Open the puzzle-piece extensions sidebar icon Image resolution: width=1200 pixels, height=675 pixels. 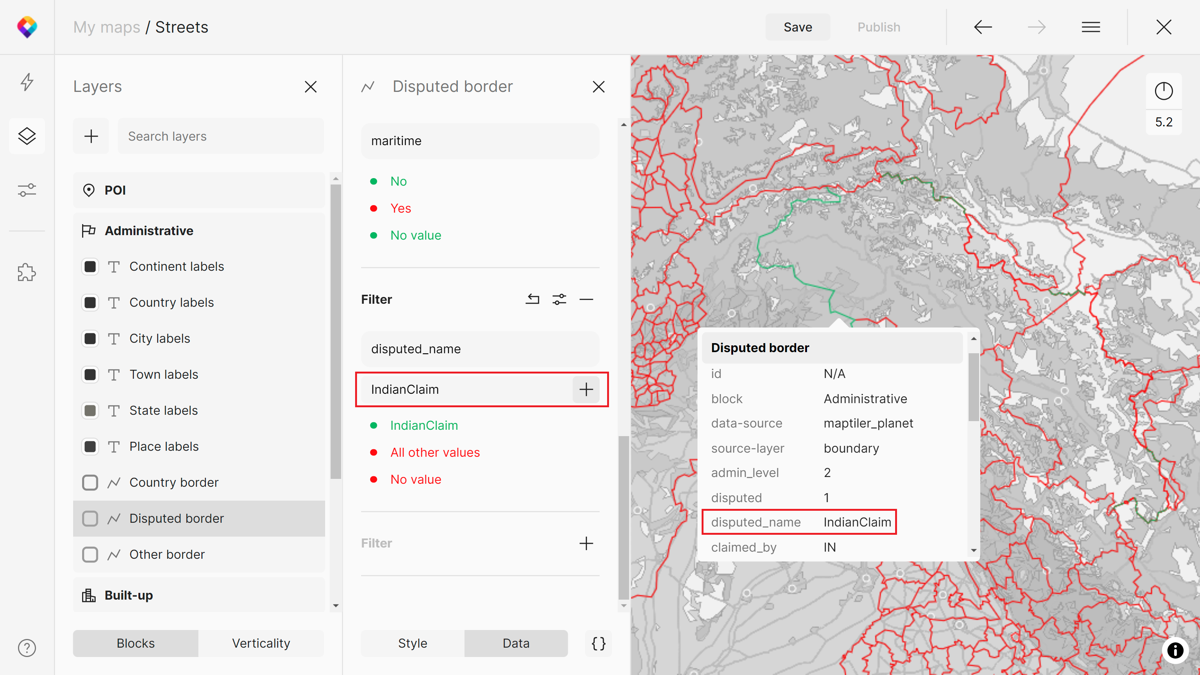tap(27, 272)
